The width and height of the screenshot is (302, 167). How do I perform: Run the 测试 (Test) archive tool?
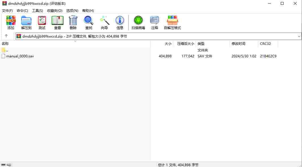[x=42, y=21]
